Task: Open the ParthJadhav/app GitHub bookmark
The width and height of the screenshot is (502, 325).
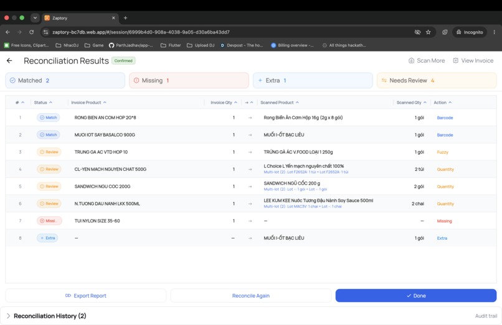Action: click(131, 45)
